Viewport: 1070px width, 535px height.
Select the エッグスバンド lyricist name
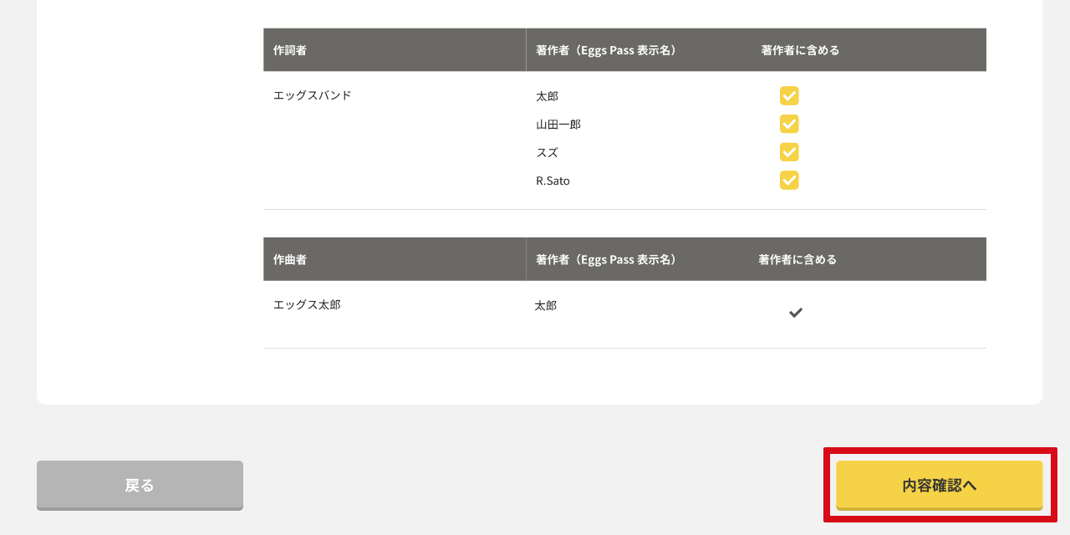pos(313,95)
